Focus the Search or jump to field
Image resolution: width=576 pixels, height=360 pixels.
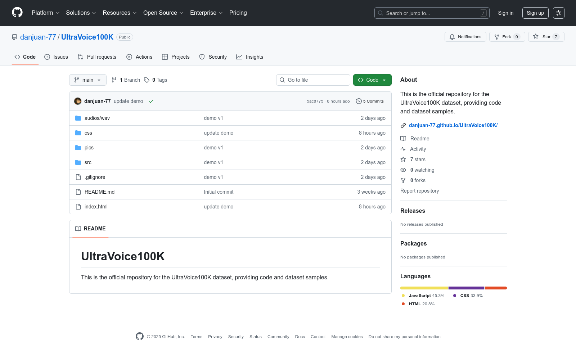pyautogui.click(x=432, y=13)
